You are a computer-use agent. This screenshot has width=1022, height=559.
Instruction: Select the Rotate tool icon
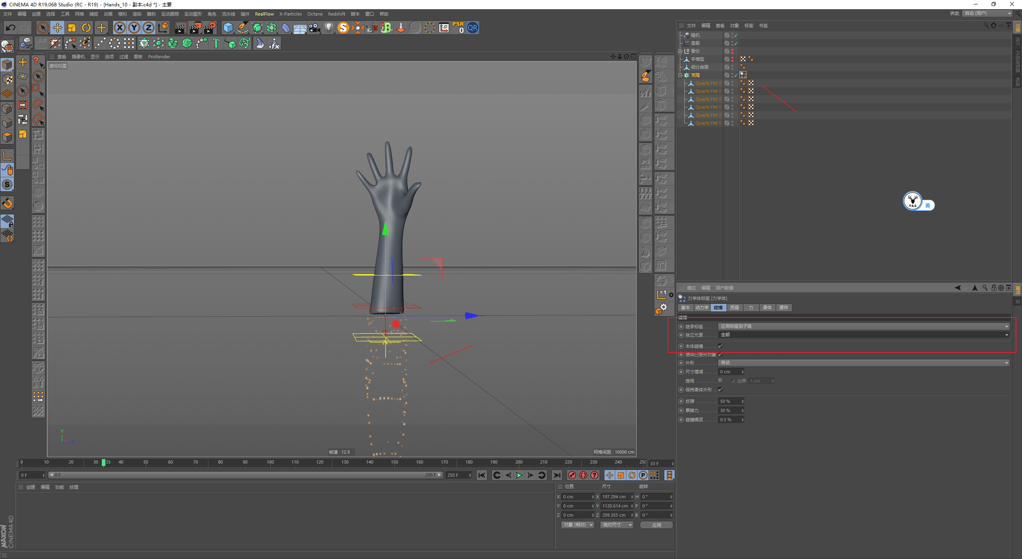click(x=86, y=28)
